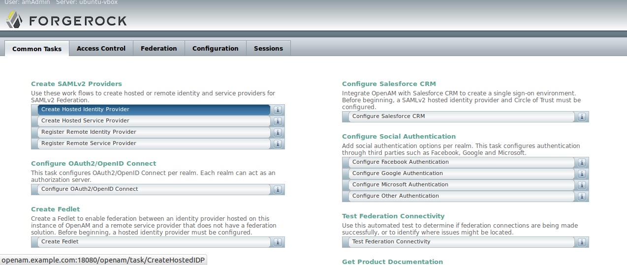Screen dimensions: 627x265
Task: Select Register Remote Service Provider
Action: pos(154,144)
